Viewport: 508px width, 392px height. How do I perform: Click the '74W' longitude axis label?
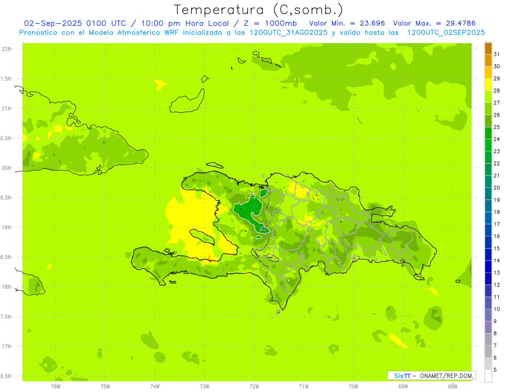[x=155, y=387]
